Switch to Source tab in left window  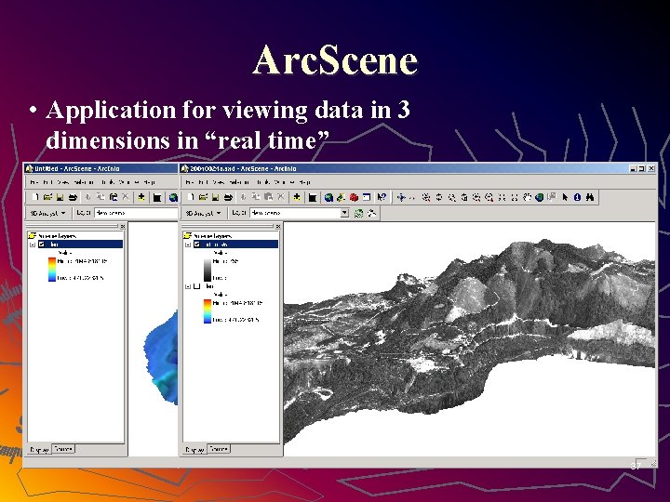pos(63,449)
